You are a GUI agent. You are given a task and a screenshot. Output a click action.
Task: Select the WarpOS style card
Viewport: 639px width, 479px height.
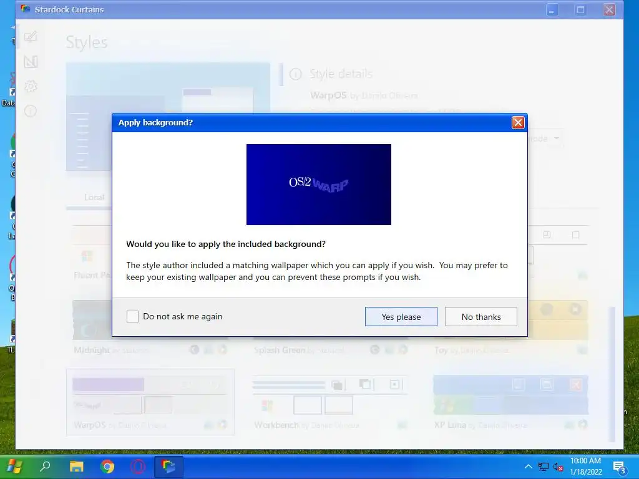click(150, 402)
